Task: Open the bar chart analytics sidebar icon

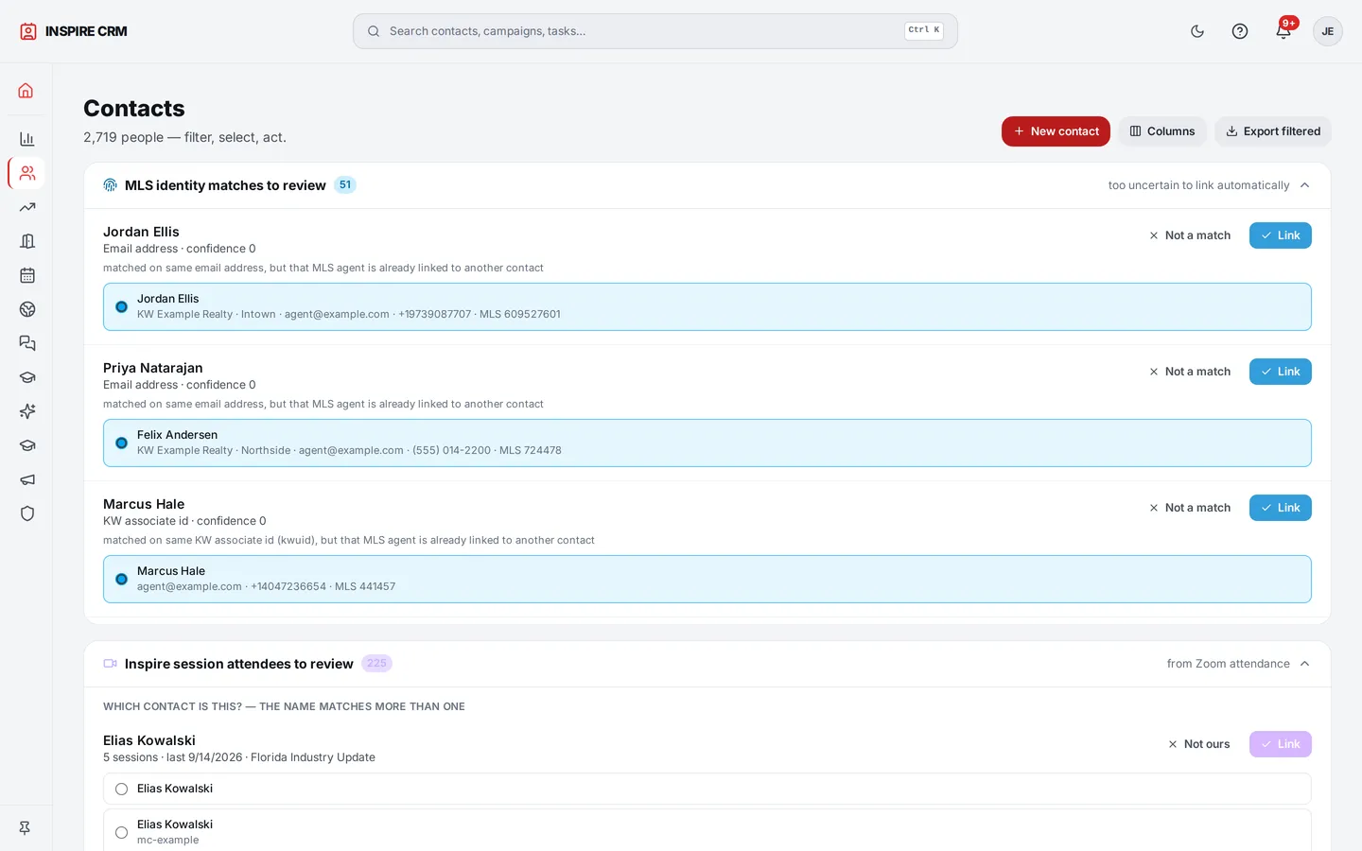Action: point(26,139)
